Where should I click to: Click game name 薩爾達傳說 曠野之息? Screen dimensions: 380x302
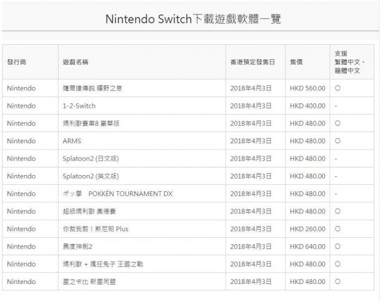(92, 88)
